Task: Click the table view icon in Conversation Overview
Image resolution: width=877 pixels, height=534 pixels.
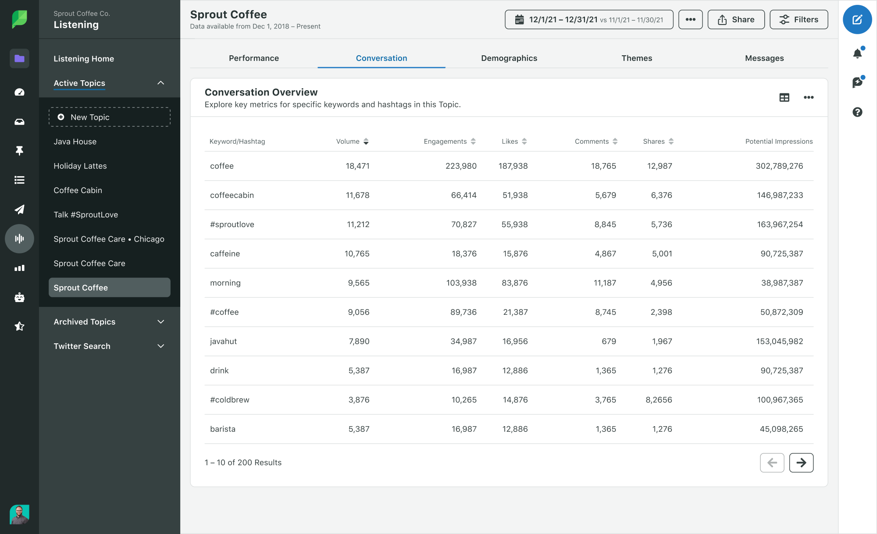Action: tap(784, 97)
